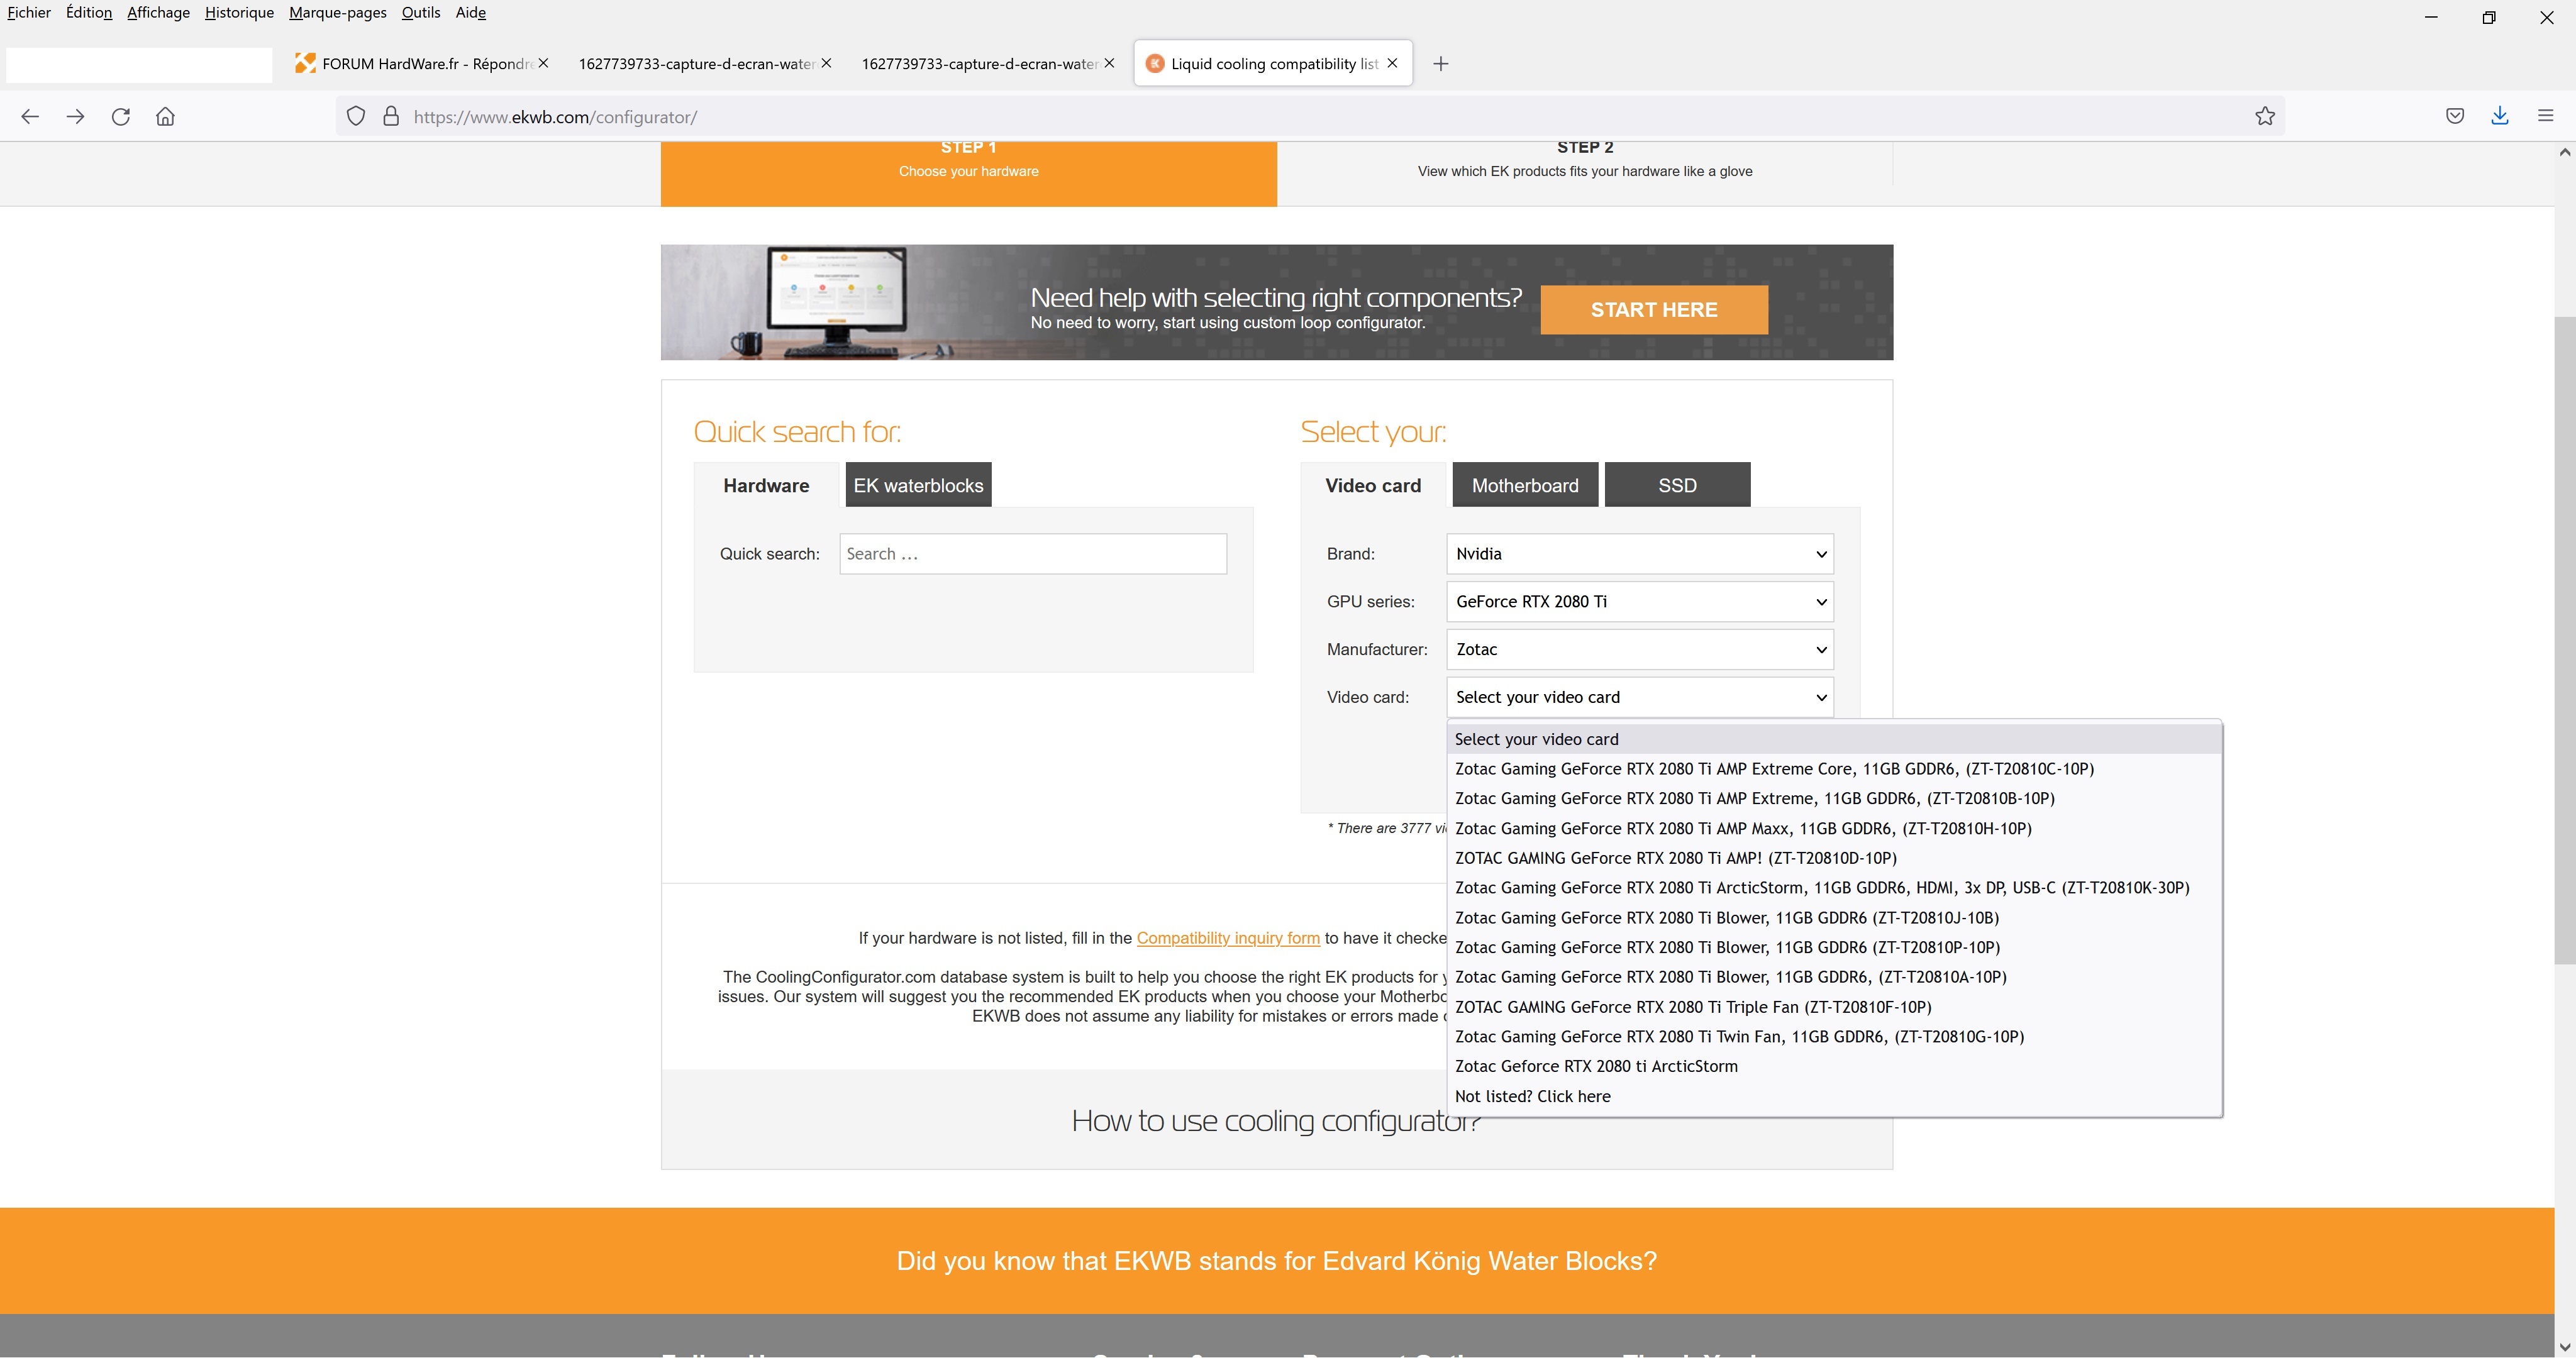Image resolution: width=2576 pixels, height=1358 pixels.
Task: Expand the Brand dropdown showing Nvidia
Action: point(1639,554)
